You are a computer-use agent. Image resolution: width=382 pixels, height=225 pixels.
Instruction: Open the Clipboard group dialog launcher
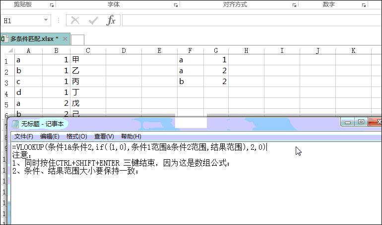coord(52,5)
